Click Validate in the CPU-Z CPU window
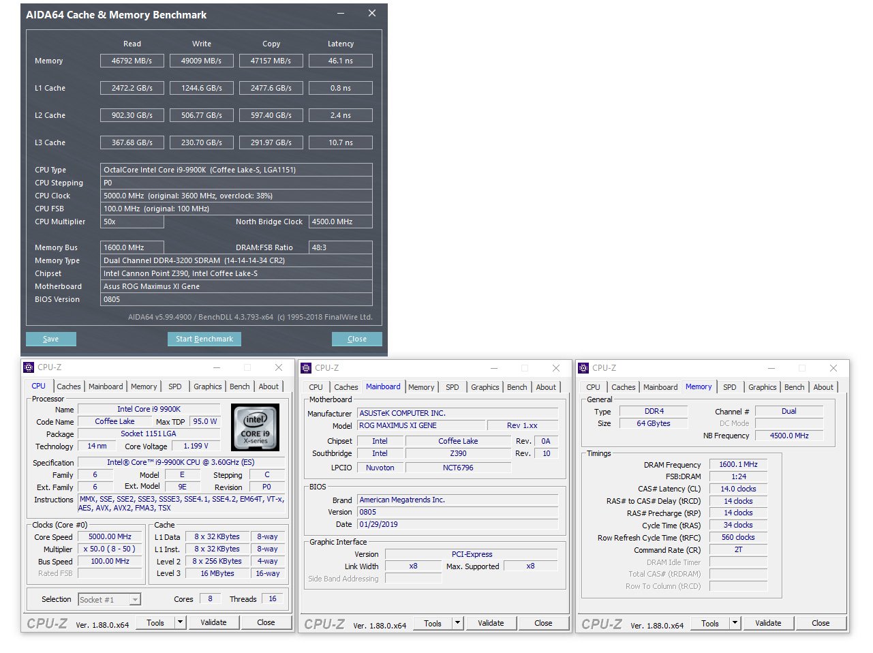The image size is (873, 653). pos(213,622)
